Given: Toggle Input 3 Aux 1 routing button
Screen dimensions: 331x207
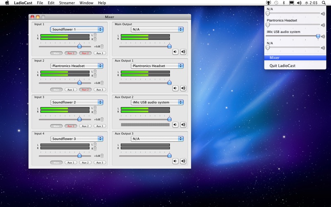Looking at the screenshot, I should [71, 126].
